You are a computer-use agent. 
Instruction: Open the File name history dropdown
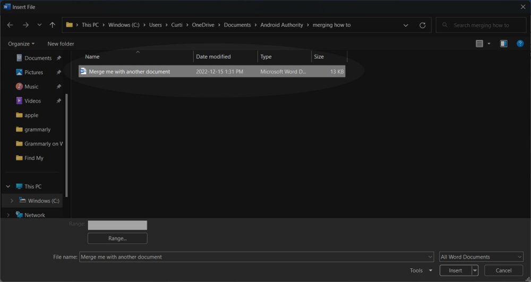(x=431, y=257)
